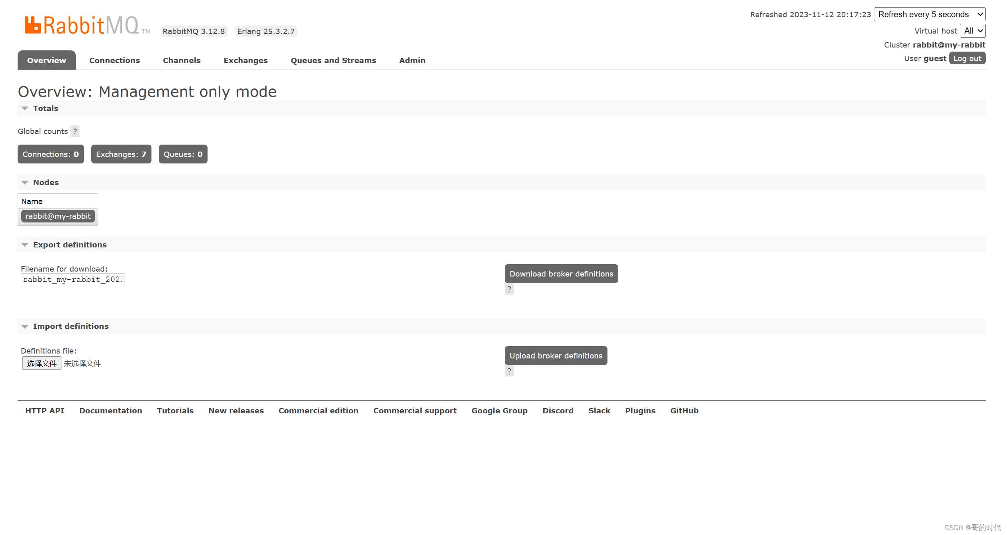Viewport: 1007px width, 535px height.
Task: Open the HTTP API footer link
Action: click(x=45, y=410)
